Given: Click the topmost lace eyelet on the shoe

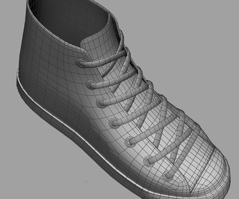Looking at the screenshot, I should point(81,63).
